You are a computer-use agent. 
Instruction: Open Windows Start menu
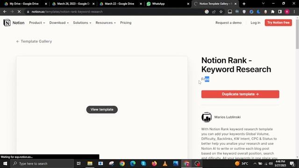5,164
